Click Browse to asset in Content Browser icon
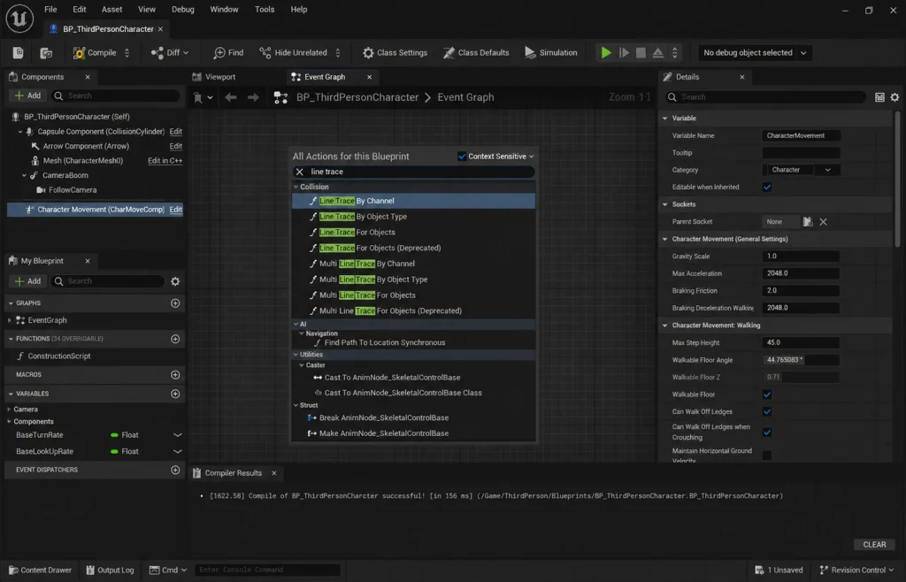The width and height of the screenshot is (906, 582). point(46,53)
